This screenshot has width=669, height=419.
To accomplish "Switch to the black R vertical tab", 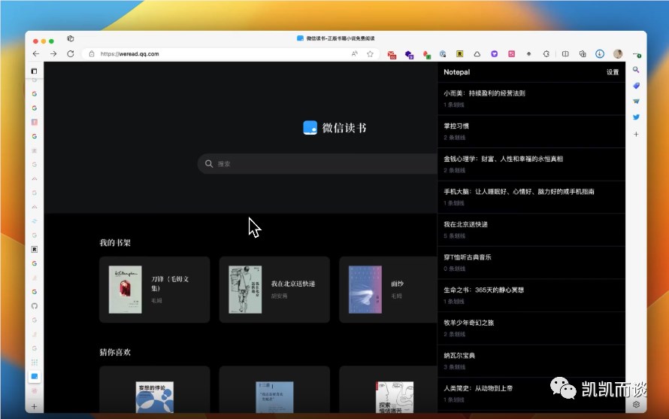I will (35, 250).
